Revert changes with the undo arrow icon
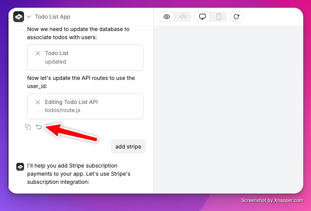The image size is (311, 211). click(x=39, y=127)
